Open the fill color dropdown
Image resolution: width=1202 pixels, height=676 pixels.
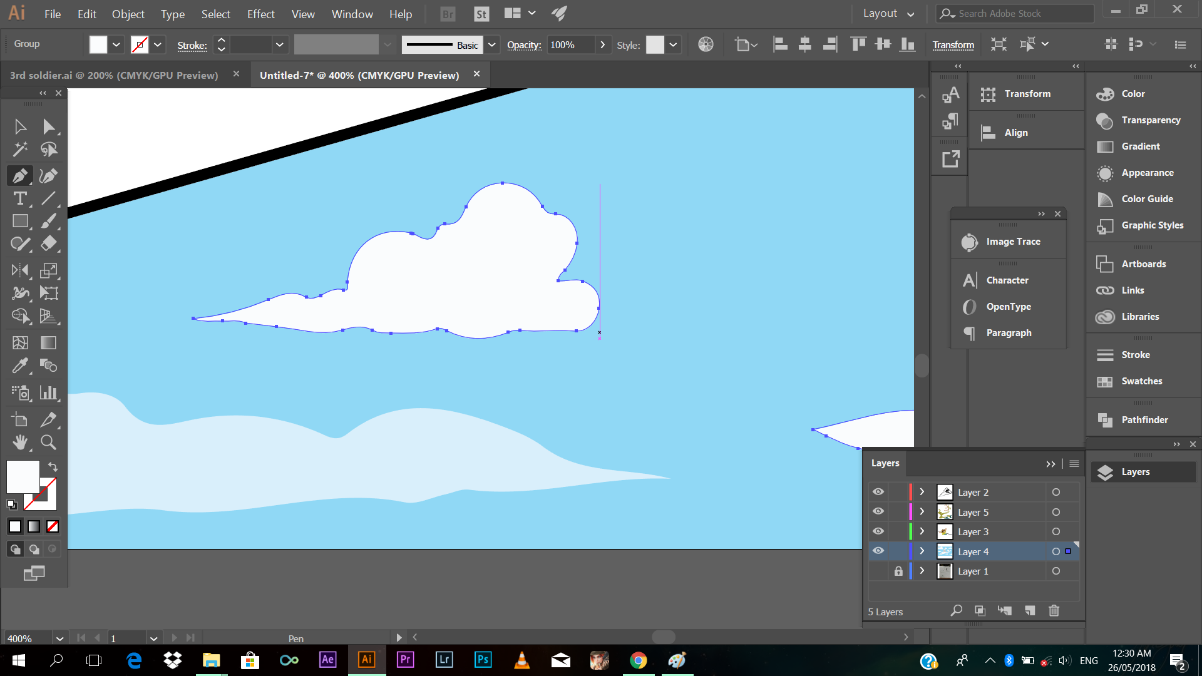click(x=116, y=44)
